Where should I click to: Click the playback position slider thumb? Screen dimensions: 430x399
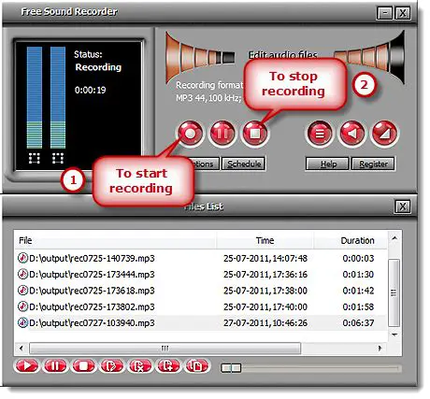point(231,368)
